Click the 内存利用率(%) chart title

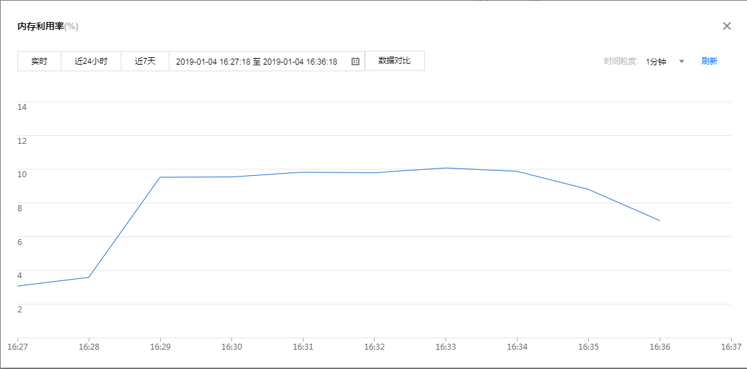tap(48, 26)
